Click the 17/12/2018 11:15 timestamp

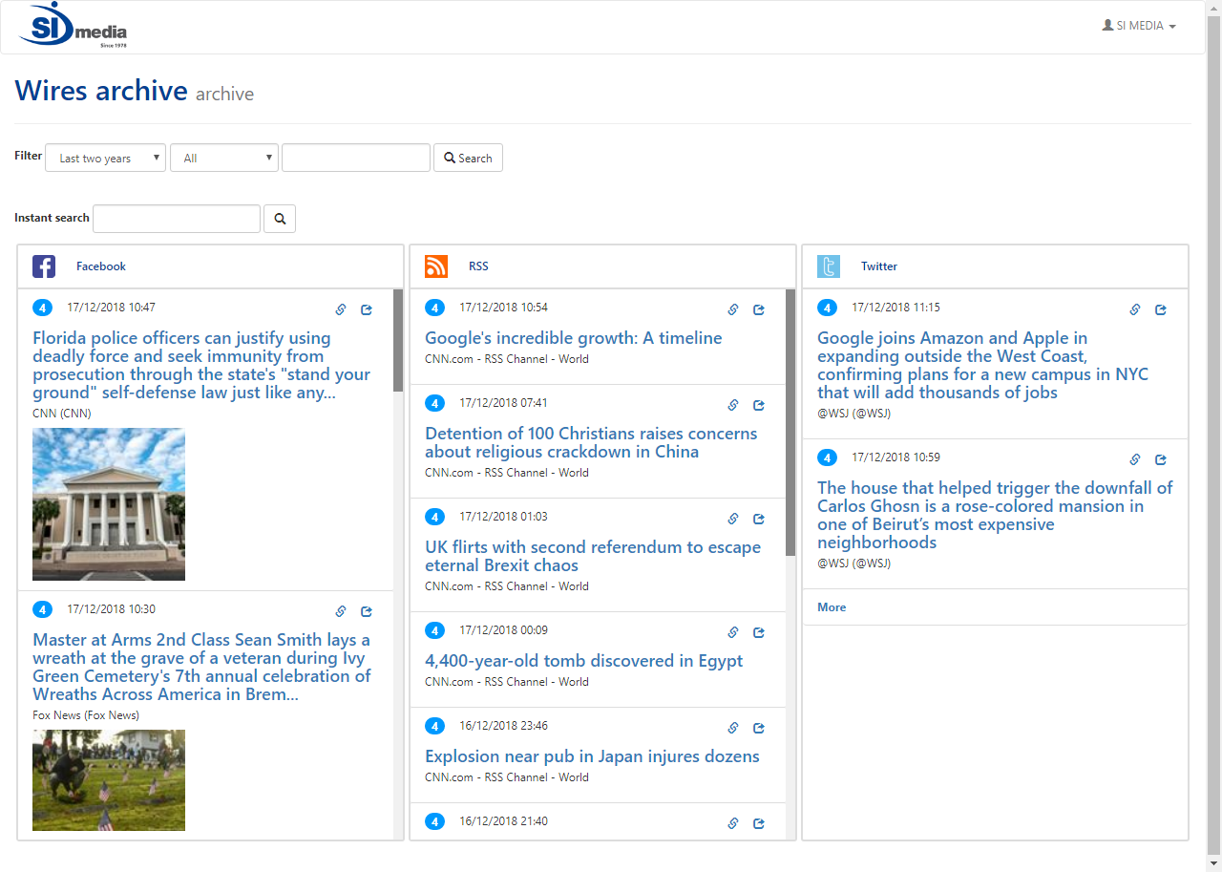tap(895, 308)
